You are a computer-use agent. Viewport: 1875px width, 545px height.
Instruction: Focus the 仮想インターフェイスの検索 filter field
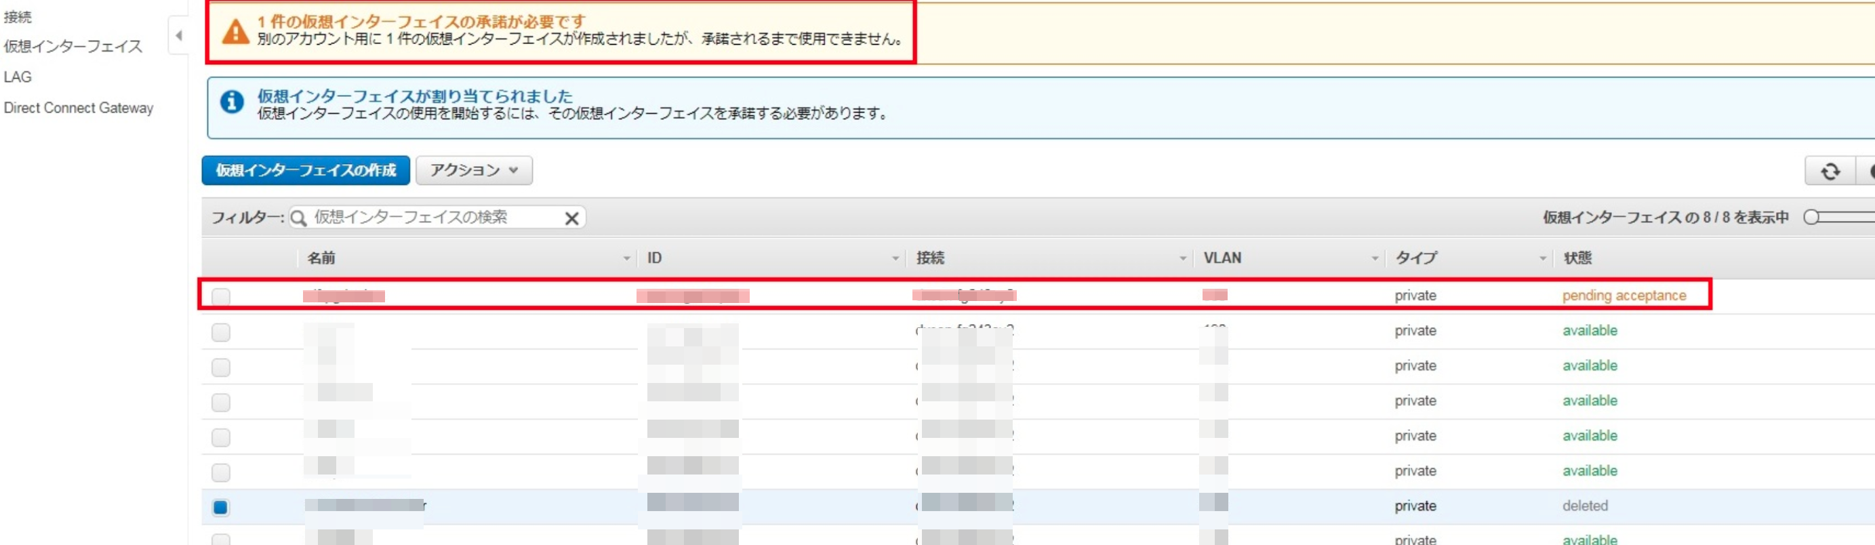[437, 218]
